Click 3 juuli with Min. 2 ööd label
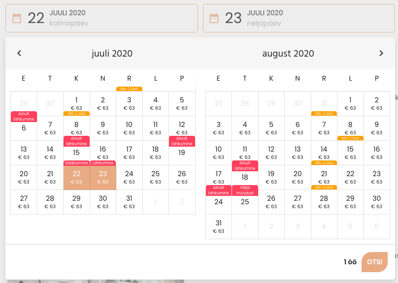Screen dimensions: 398x283 129,104
